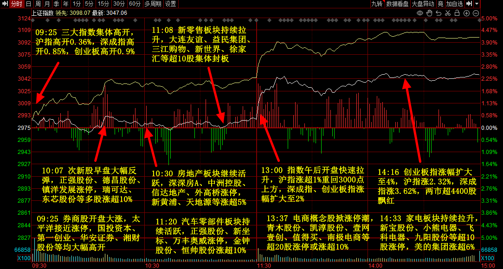Toggle the 大盘异动 market anomaly panel
The height and width of the screenshot is (269, 503).
(423, 3)
